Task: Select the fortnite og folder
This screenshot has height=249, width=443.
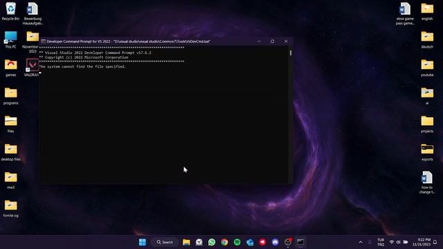Action: pyautogui.click(x=11, y=208)
